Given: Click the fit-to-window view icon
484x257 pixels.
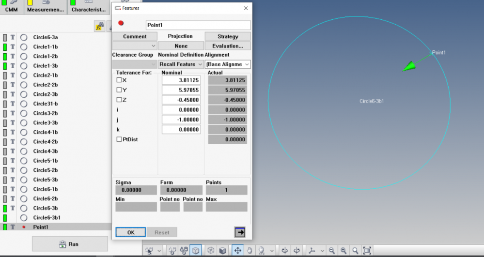Looking at the screenshot, I should [x=367, y=250].
